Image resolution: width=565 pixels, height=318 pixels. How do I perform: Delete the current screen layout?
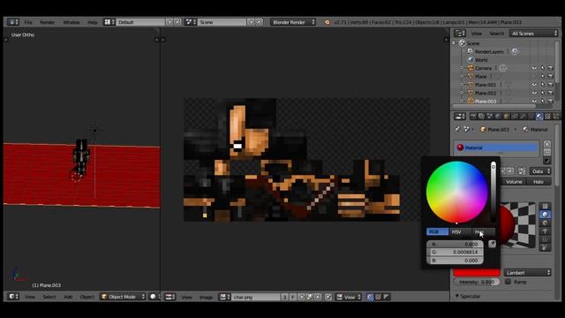click(177, 22)
